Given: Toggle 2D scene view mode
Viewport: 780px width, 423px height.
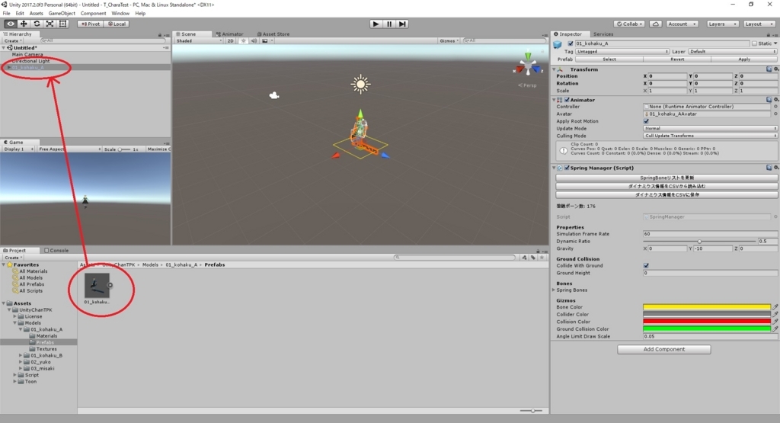Looking at the screenshot, I should click(230, 41).
